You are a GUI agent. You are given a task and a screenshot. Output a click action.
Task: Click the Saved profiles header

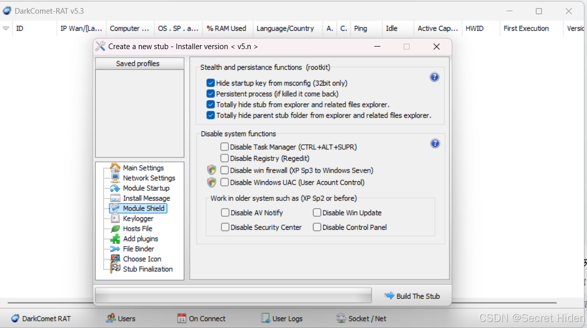click(139, 64)
